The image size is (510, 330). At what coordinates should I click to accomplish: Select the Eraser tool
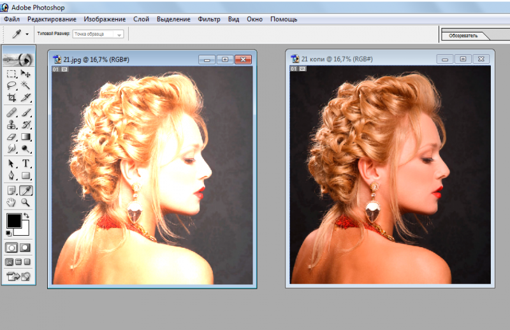tap(11, 136)
